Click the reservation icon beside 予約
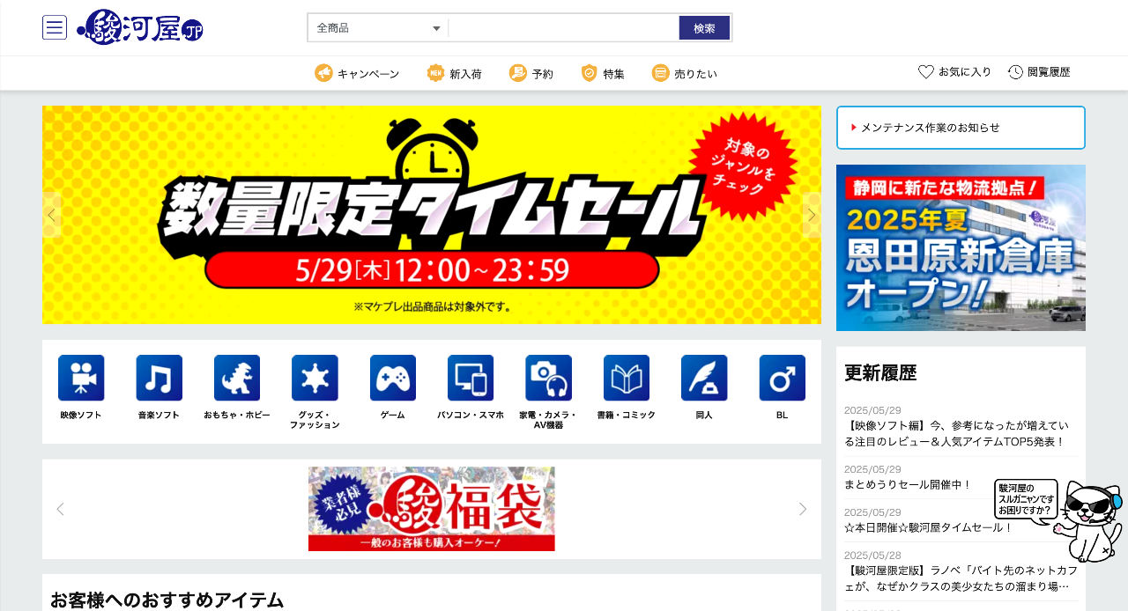Viewport: 1128px width, 611px height. click(518, 73)
